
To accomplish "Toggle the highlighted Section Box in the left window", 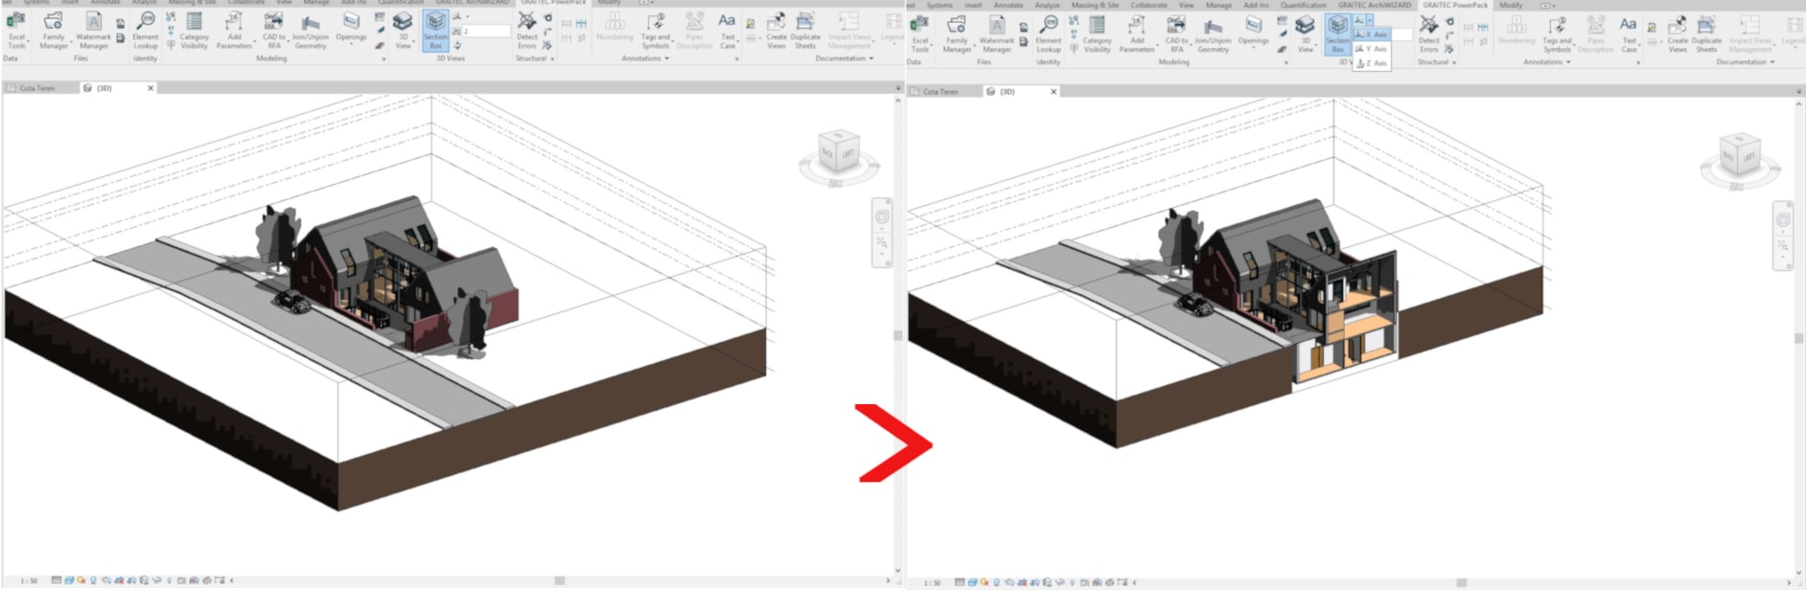I will (x=435, y=31).
